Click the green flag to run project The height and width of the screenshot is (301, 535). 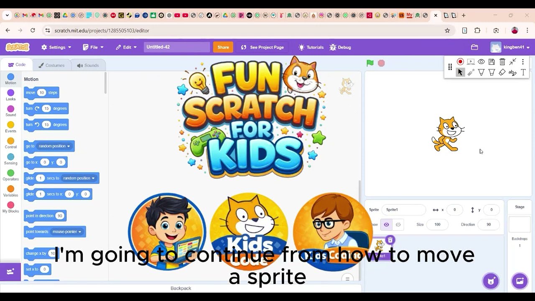click(370, 63)
